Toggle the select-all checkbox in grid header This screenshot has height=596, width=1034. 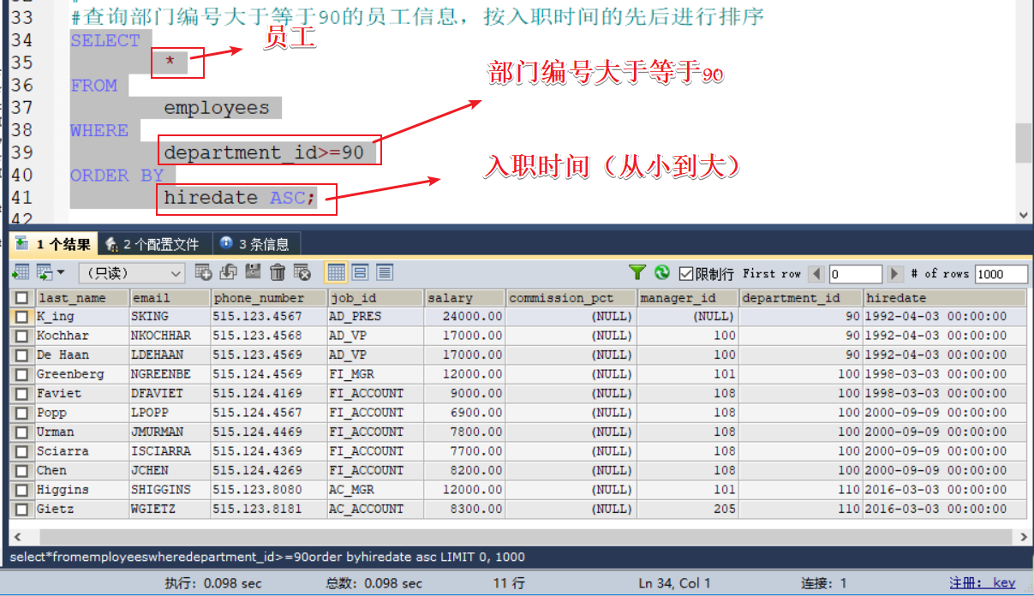(x=21, y=298)
